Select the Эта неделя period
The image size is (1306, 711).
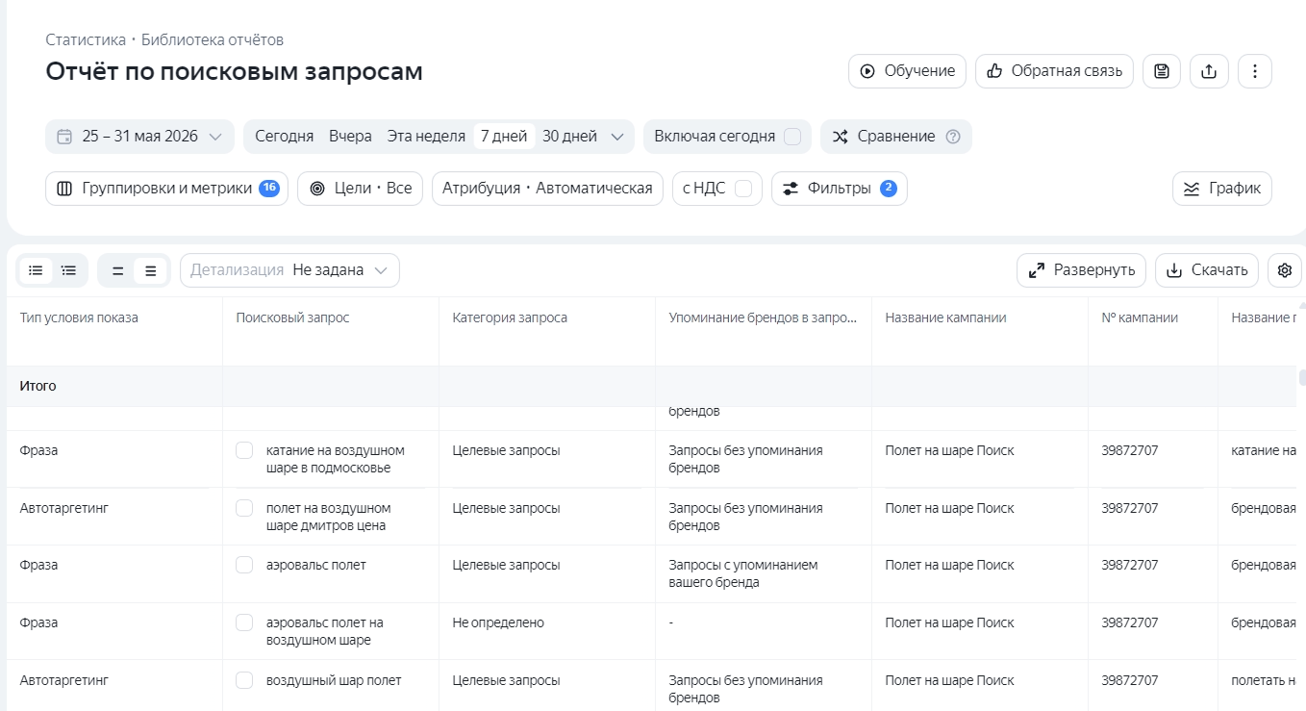coord(426,137)
